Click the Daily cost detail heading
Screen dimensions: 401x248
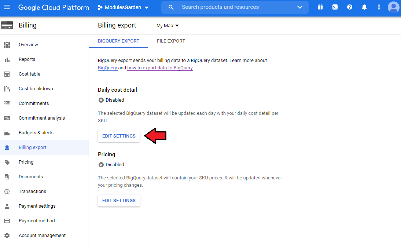(117, 90)
